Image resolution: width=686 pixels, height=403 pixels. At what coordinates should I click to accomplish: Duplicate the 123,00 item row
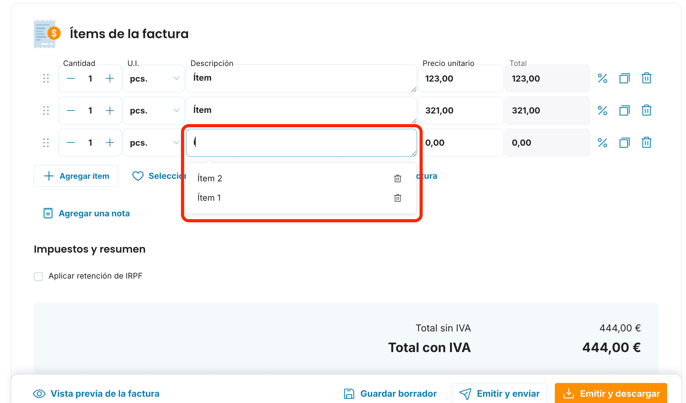pos(624,78)
